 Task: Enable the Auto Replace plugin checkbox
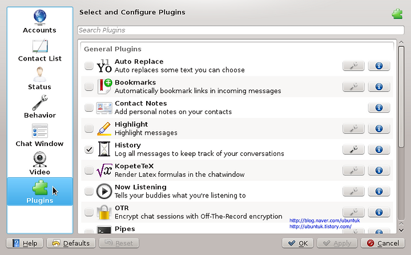pyautogui.click(x=89, y=66)
